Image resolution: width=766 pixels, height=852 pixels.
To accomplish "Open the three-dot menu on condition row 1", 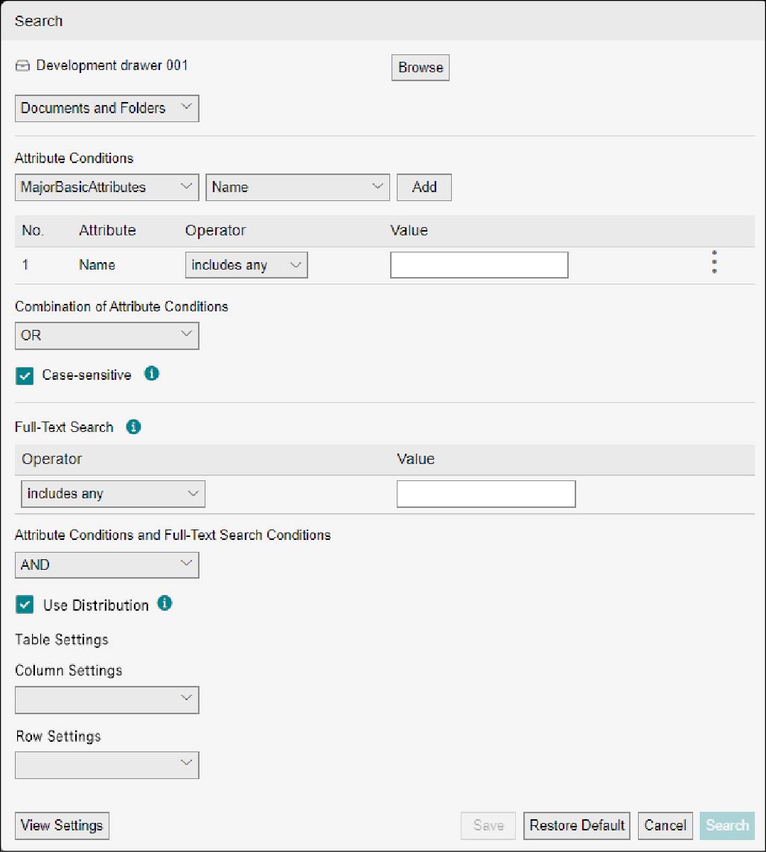I will 714,262.
